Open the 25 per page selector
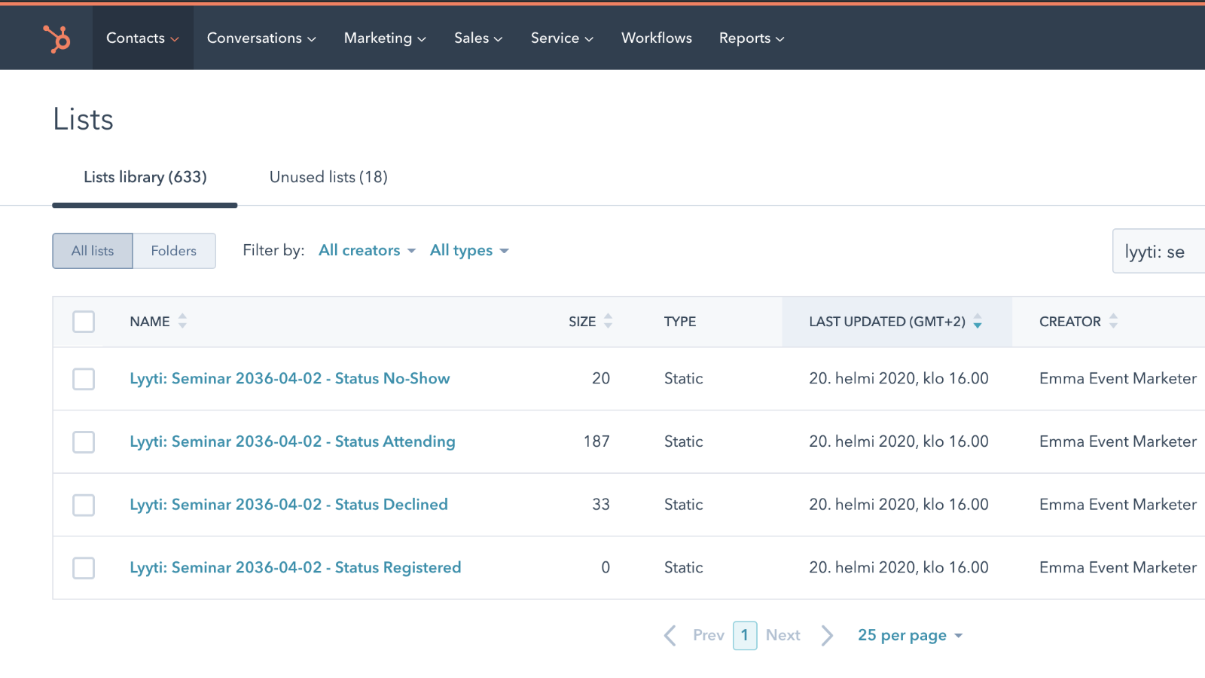 click(909, 635)
